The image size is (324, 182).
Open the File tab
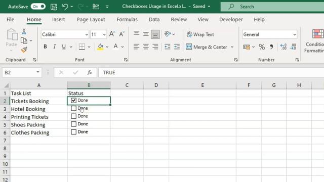click(x=10, y=19)
